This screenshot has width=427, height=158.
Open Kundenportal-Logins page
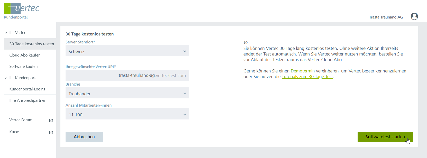pos(27,89)
